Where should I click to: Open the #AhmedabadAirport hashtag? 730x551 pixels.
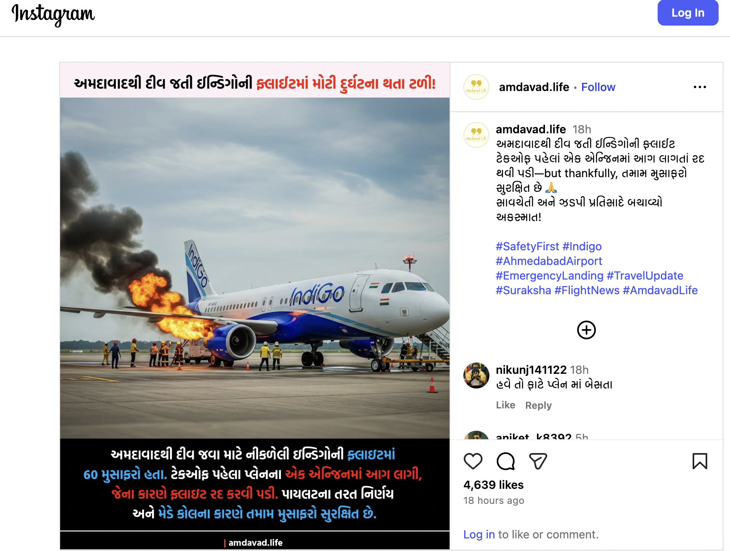(x=549, y=261)
